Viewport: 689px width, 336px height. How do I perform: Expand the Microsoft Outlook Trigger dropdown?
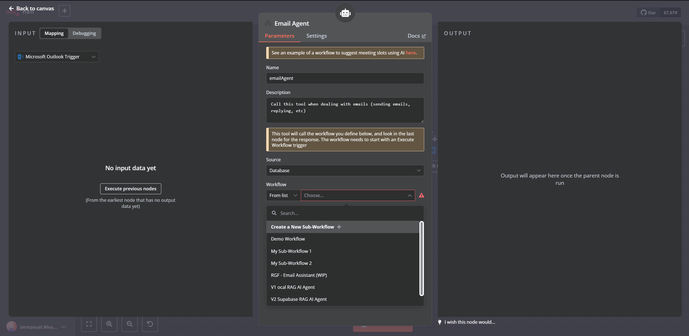point(57,57)
